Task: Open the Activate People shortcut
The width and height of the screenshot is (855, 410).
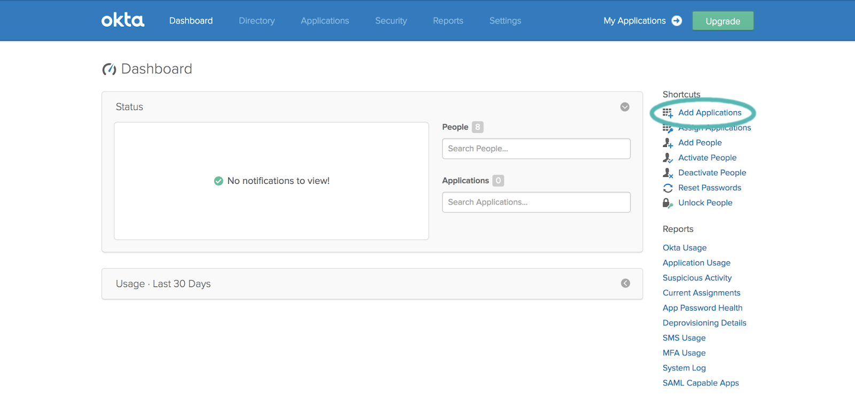Action: 707,158
